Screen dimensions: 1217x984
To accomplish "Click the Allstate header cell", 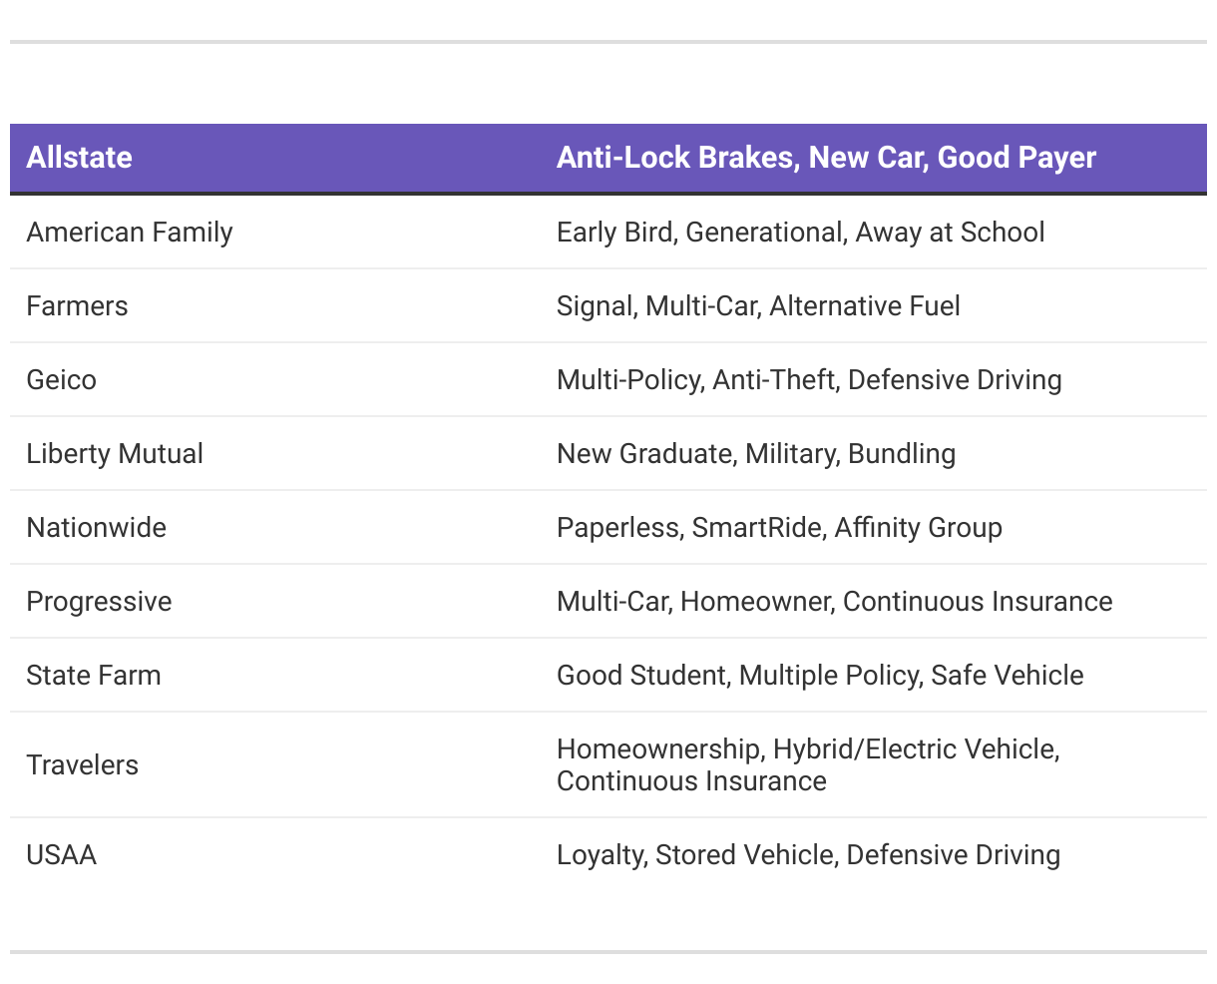I will point(80,158).
